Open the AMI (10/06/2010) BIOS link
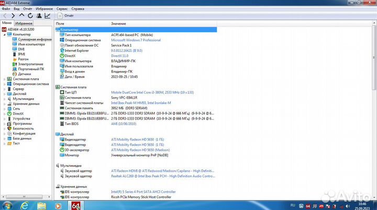 (124, 124)
